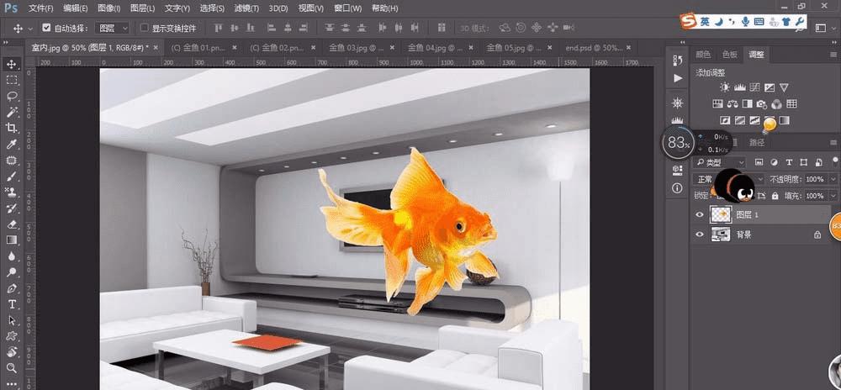Open the 图层 auto-select dropdown
Image resolution: width=841 pixels, height=390 pixels.
111,29
